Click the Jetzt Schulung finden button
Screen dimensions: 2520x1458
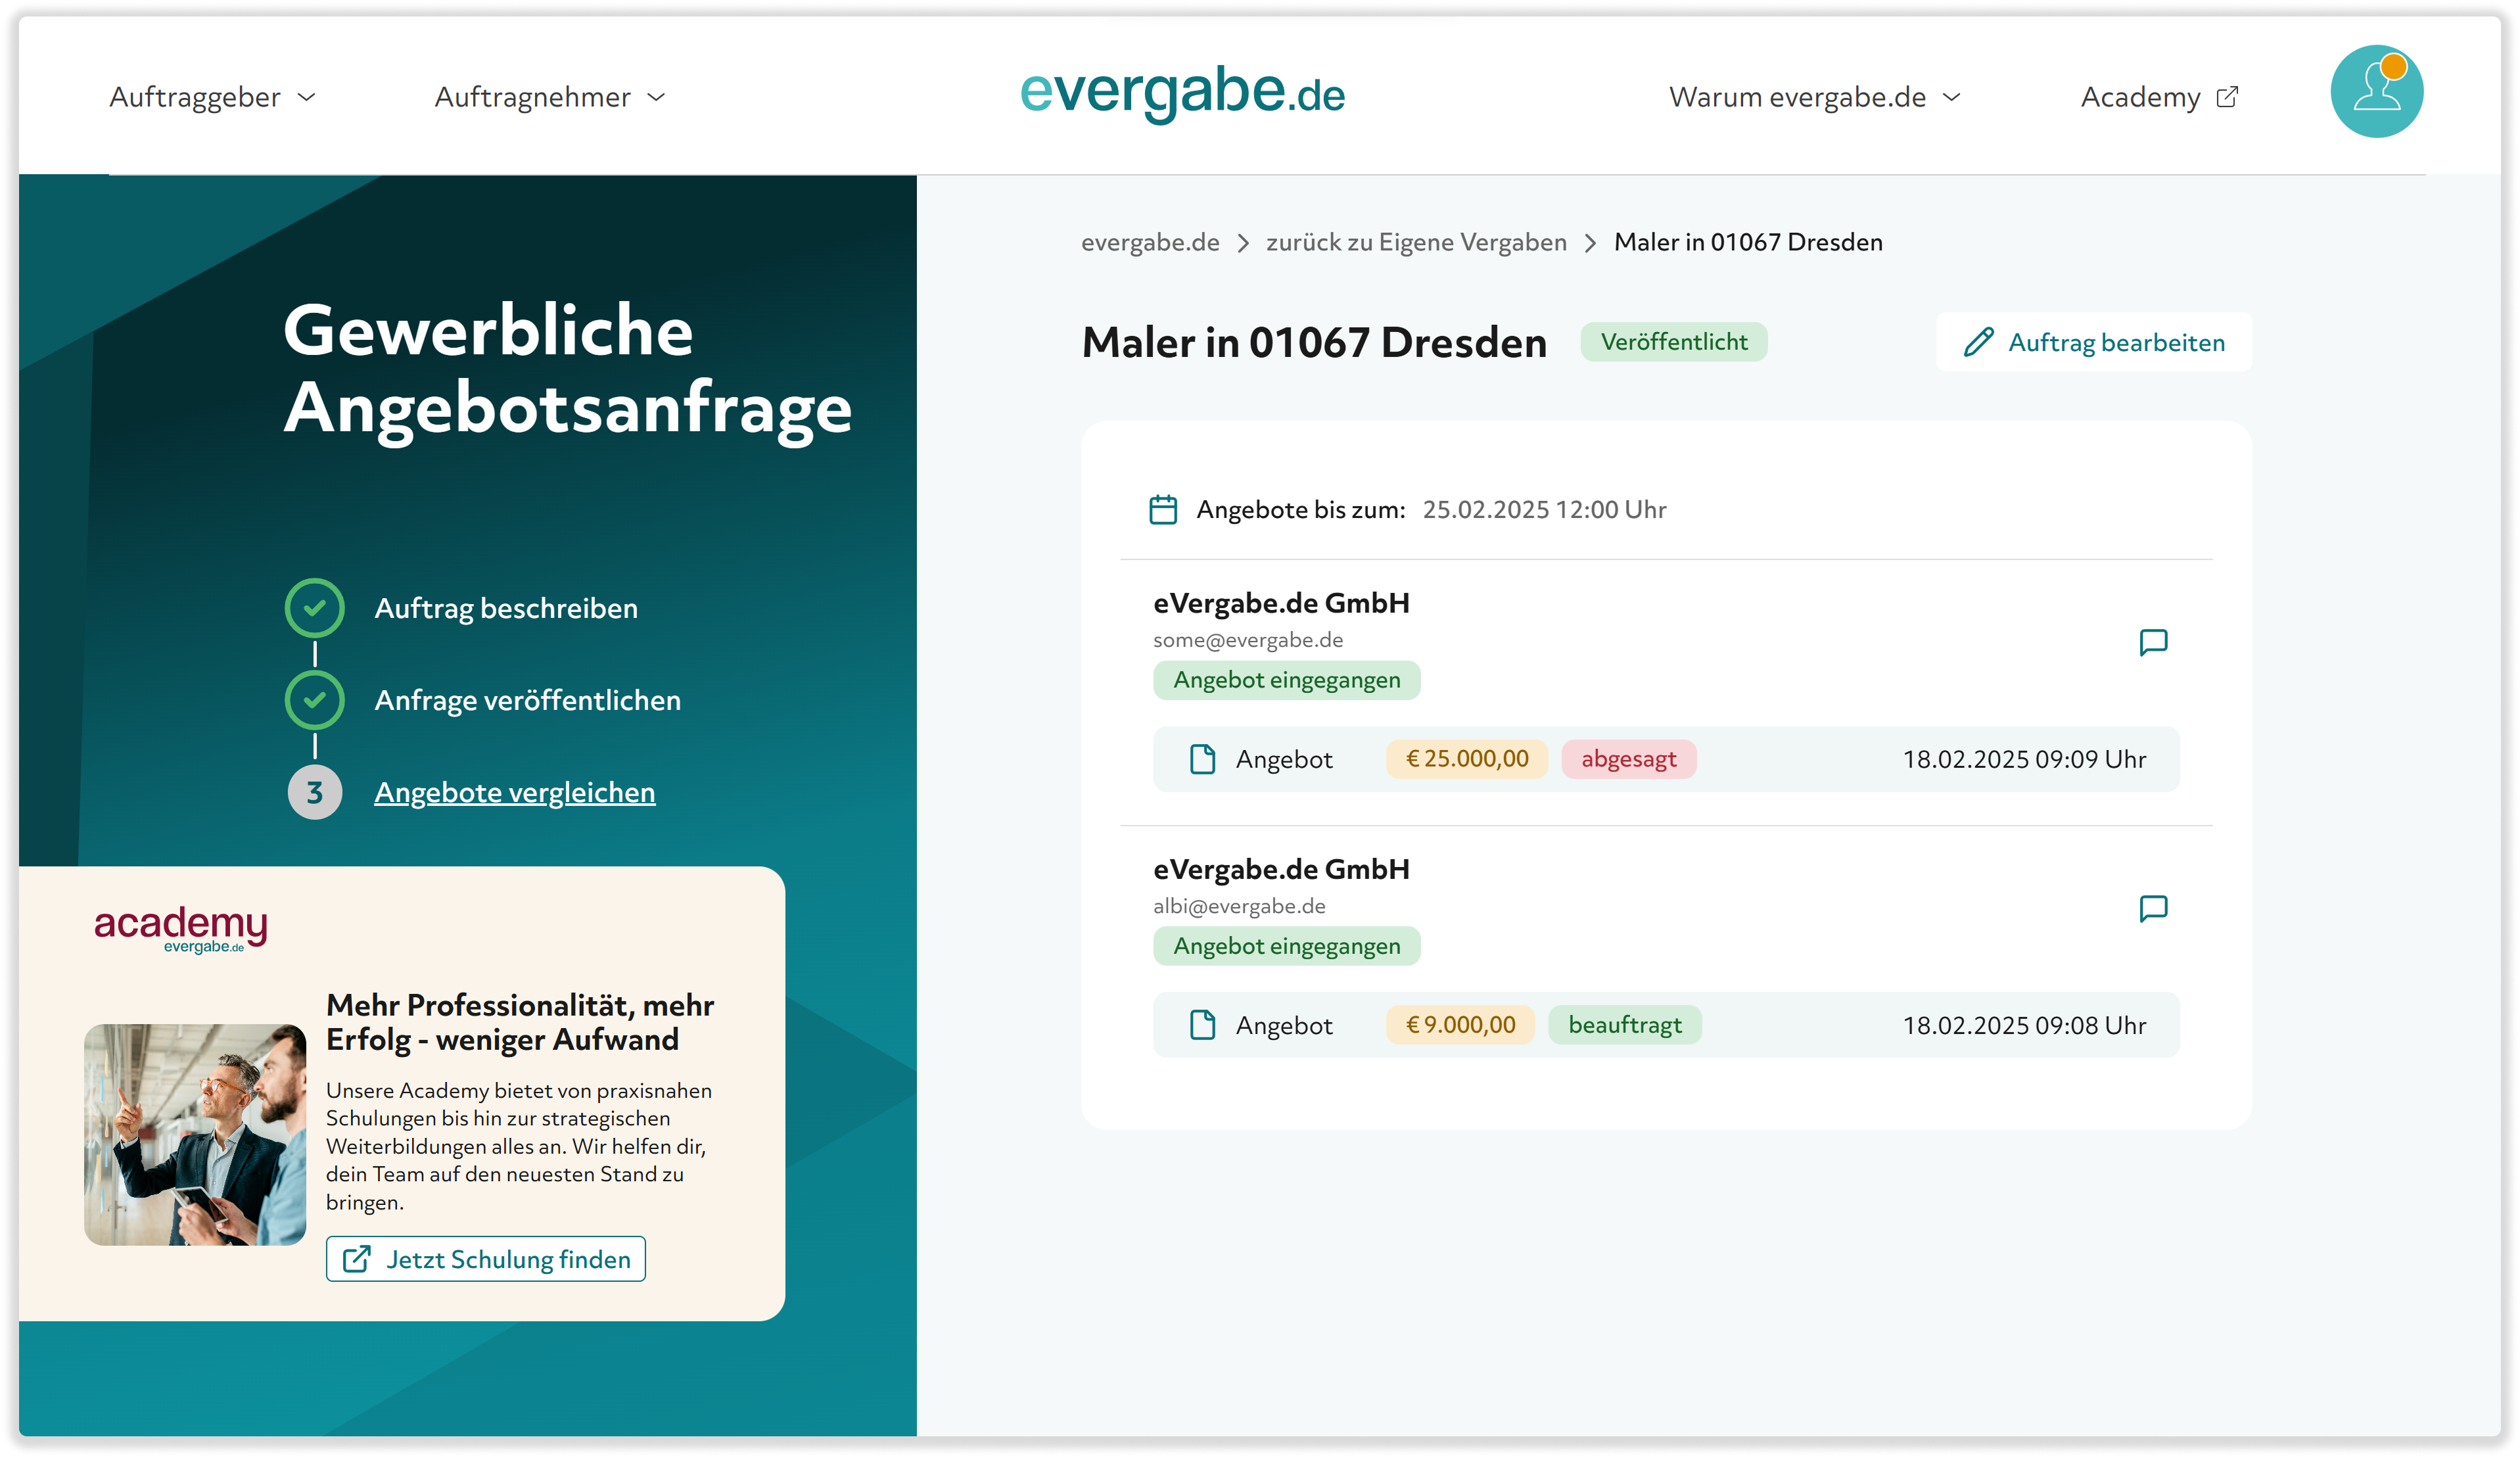(x=486, y=1259)
